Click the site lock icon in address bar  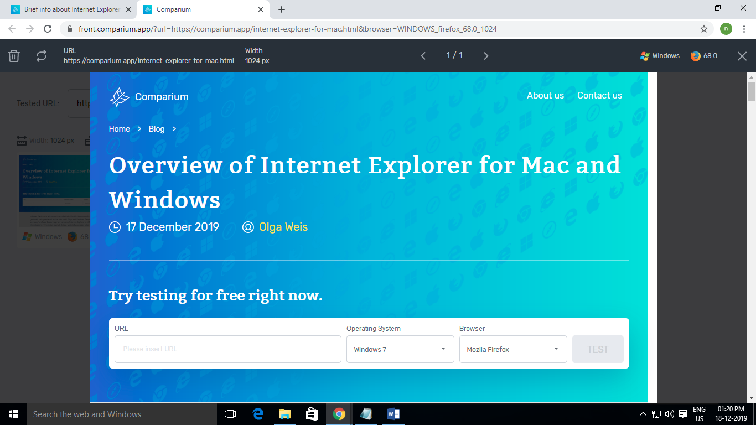click(70, 29)
